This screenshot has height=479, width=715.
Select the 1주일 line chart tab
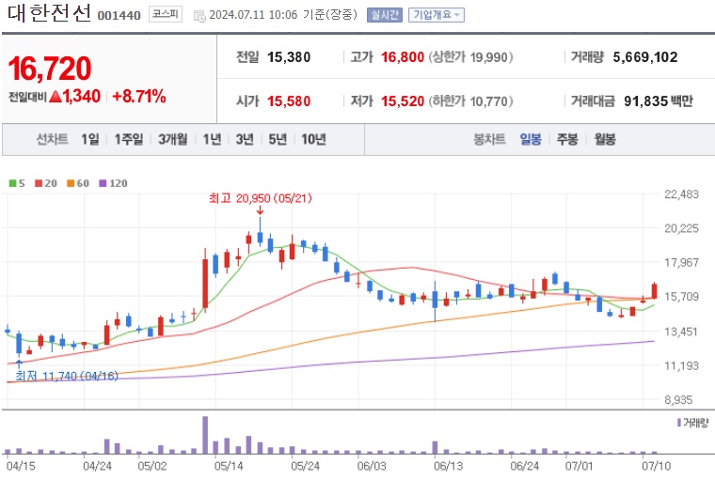(129, 139)
